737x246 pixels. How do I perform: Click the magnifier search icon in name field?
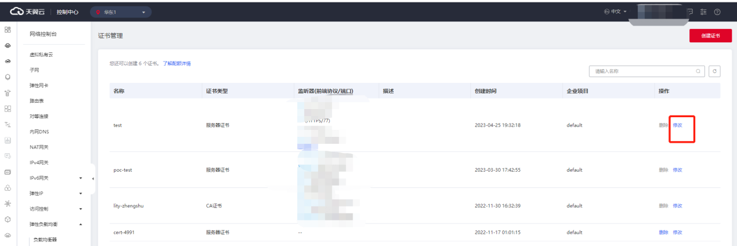pyautogui.click(x=698, y=71)
